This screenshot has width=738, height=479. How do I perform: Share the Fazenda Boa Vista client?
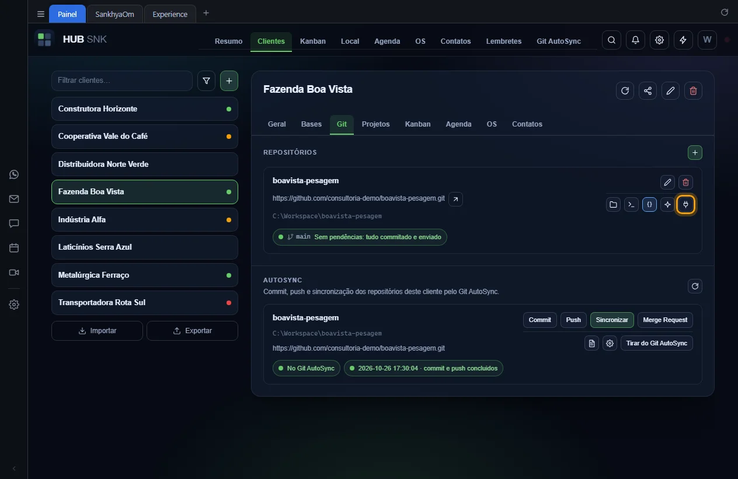tap(648, 90)
